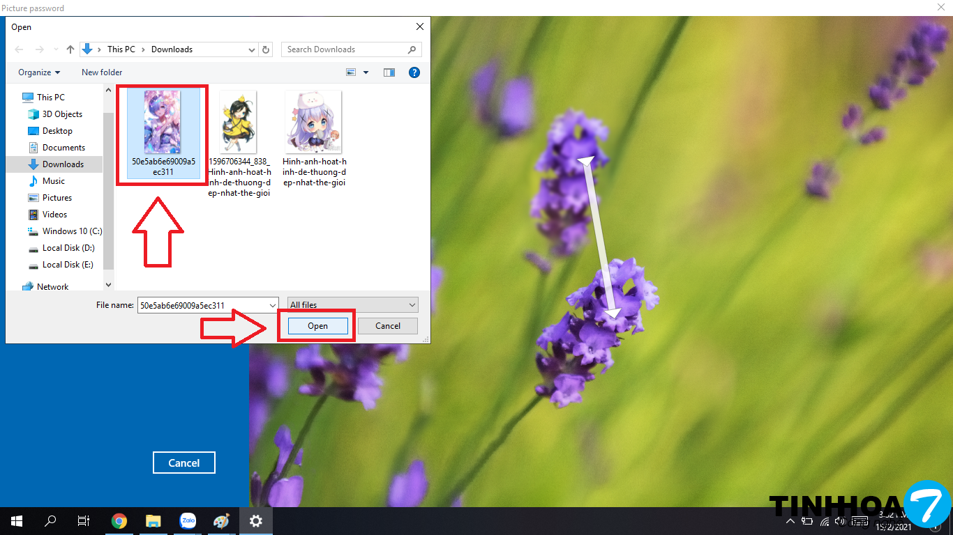This screenshot has height=535, width=953.
Task: Open the help question mark icon
Action: 414,72
